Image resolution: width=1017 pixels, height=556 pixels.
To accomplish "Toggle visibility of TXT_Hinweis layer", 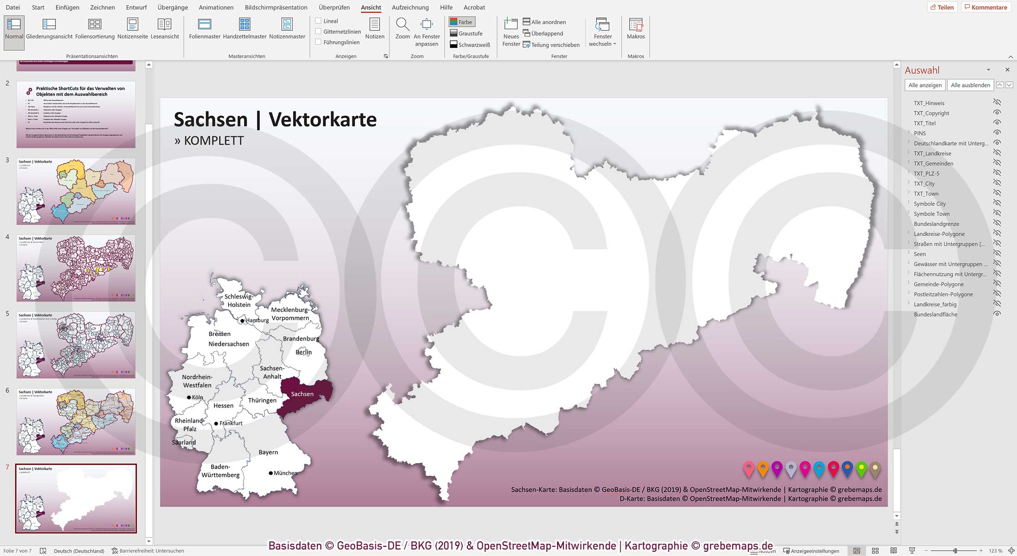I will click(997, 103).
